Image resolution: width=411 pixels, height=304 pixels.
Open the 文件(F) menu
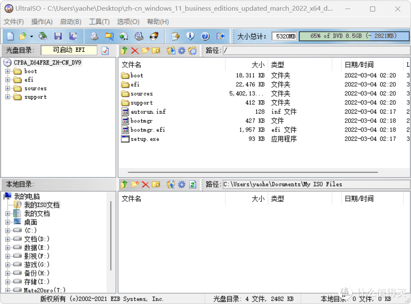14,22
